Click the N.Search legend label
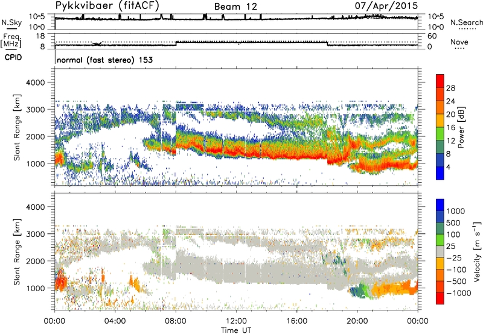Viewport: 483px width, 334px height. pos(467,22)
